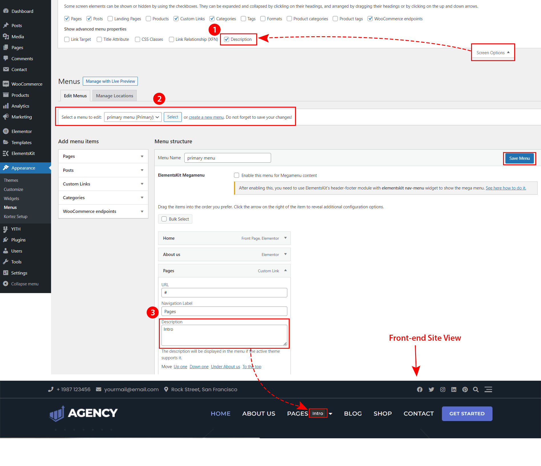This screenshot has width=541, height=466.
Task: Uncheck the Description checkbox
Action: (x=227, y=39)
